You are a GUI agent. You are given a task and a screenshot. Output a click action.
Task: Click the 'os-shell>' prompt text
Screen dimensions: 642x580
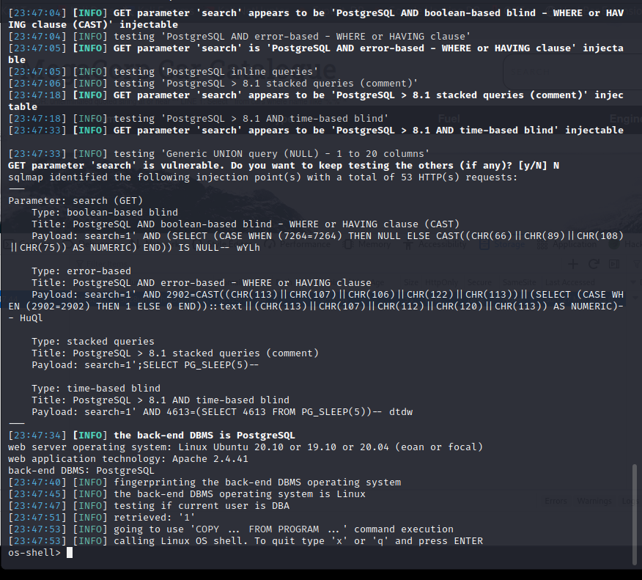coord(34,553)
